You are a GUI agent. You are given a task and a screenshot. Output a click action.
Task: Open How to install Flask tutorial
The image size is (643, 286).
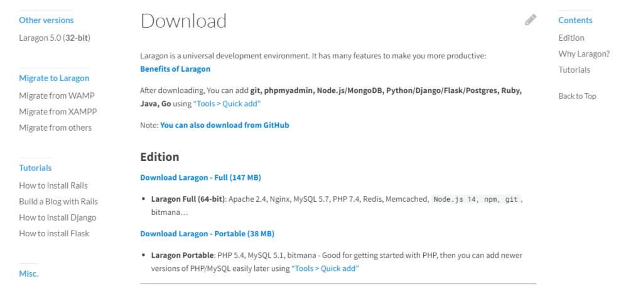pos(54,233)
